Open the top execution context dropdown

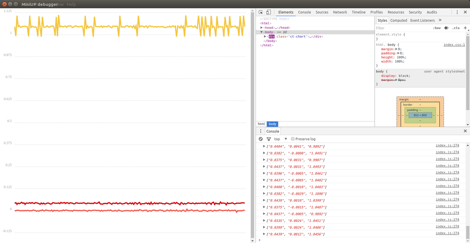(x=281, y=139)
